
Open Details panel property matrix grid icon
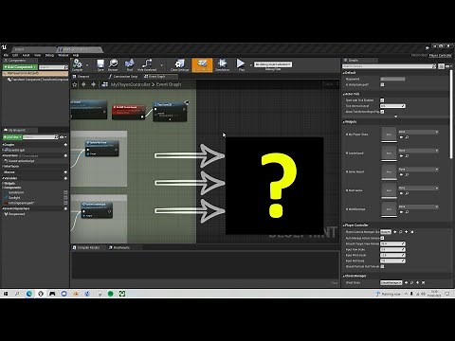pyautogui.click(x=442, y=66)
